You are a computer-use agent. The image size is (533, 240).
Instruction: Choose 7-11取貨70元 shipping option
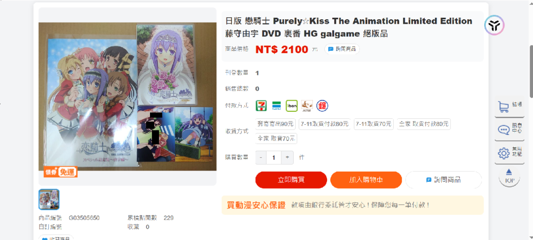coord(374,124)
